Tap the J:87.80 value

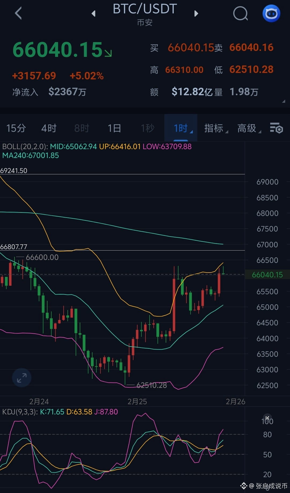[106, 412]
